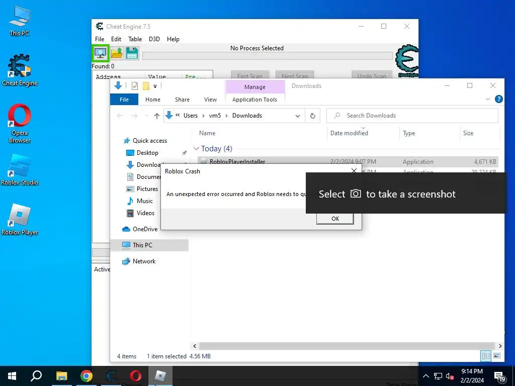Expand the Explorer ribbon chevron
This screenshot has width=515, height=386.
pos(488,99)
